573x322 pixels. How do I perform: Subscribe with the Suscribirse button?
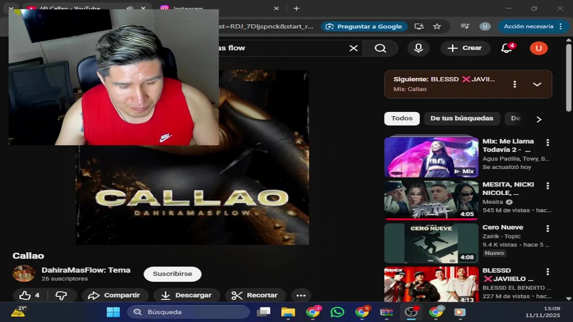tap(172, 274)
